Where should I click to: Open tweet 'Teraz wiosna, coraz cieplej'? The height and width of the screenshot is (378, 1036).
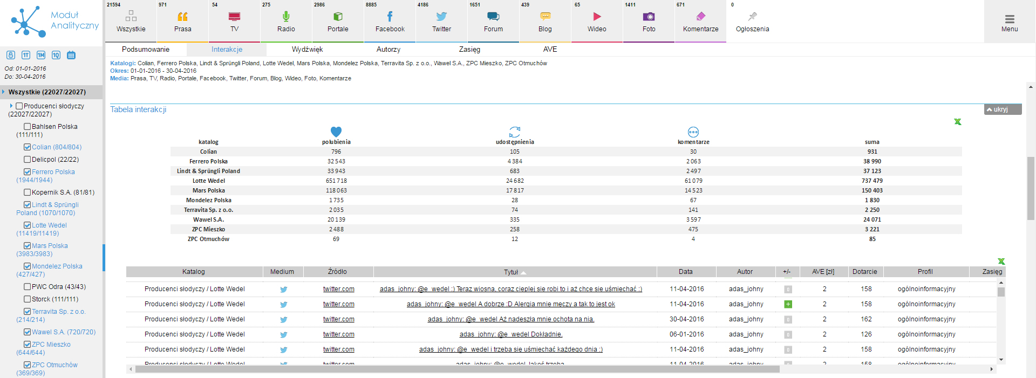(510, 289)
